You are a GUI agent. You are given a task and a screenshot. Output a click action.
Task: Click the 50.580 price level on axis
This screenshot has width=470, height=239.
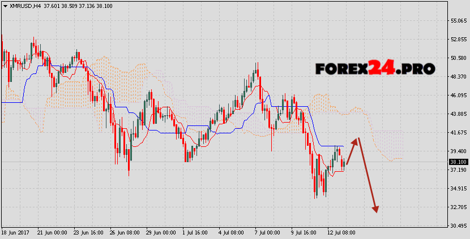(x=458, y=58)
